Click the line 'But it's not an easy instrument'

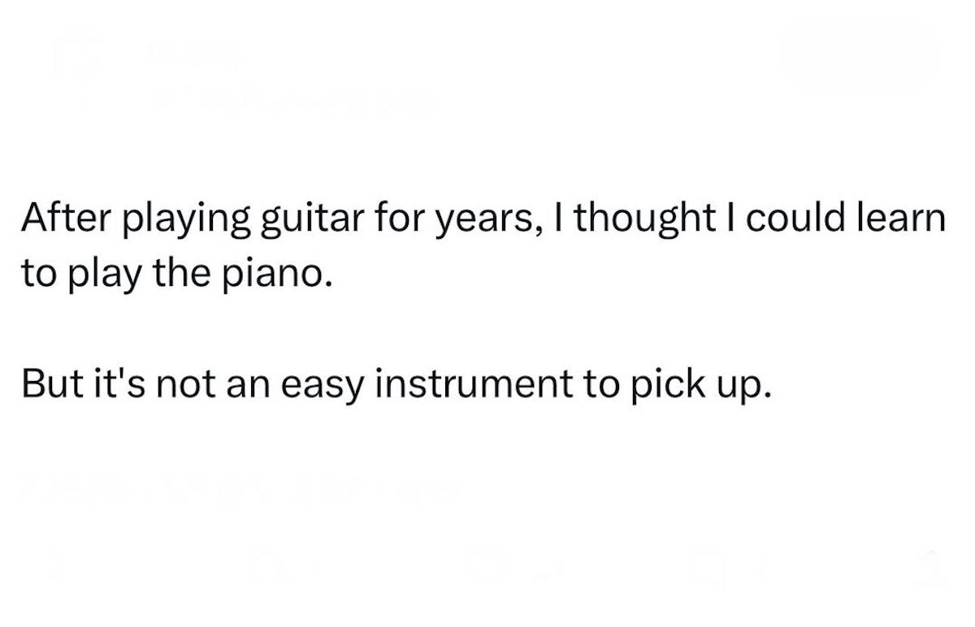pos(393,383)
